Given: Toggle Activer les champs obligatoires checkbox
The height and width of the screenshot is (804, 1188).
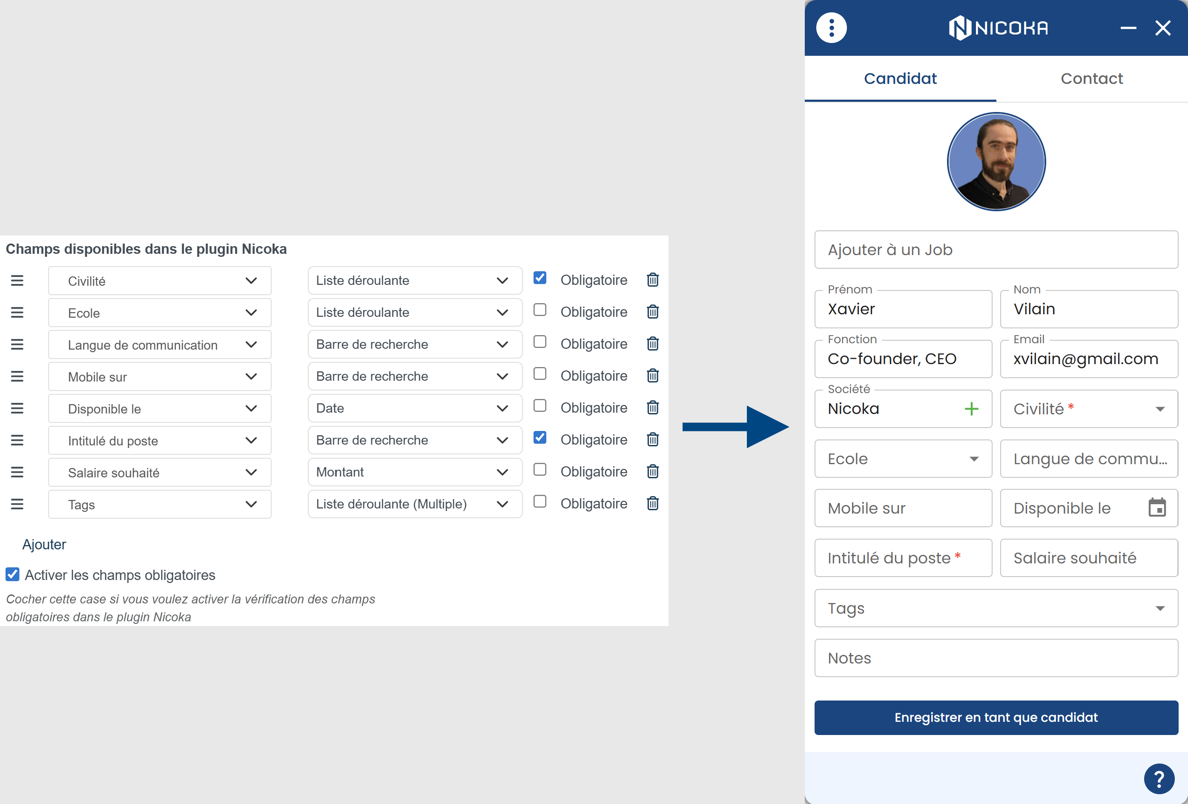Looking at the screenshot, I should click(x=13, y=574).
